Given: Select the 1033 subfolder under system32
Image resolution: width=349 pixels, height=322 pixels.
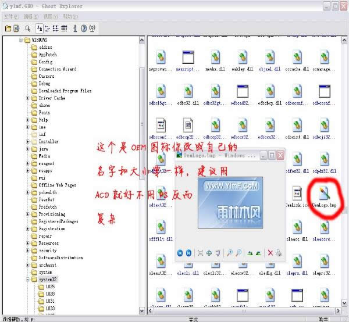Looking at the screenshot, I should pyautogui.click(x=50, y=309).
